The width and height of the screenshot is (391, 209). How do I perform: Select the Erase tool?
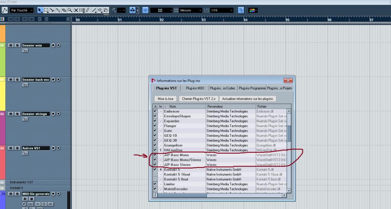[64, 10]
